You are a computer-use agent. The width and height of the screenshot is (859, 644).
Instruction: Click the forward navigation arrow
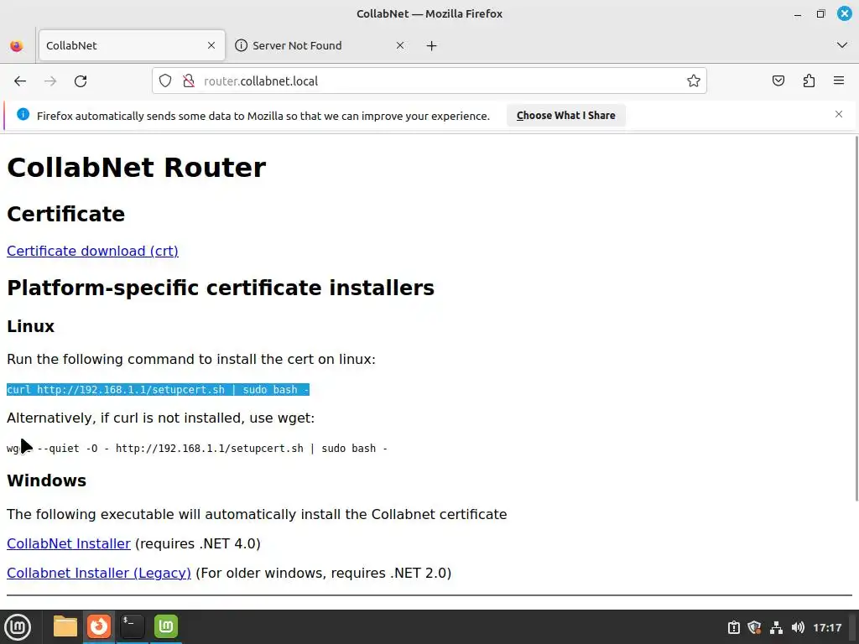click(x=50, y=81)
